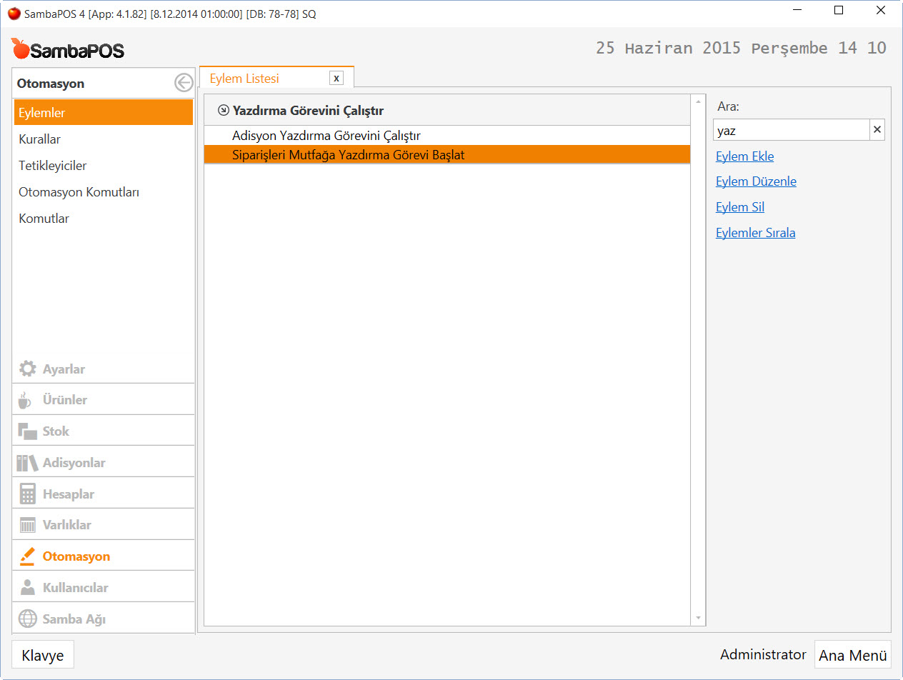The width and height of the screenshot is (903, 680).
Task: Open Kullanıcılar section with person icon
Action: tap(27, 588)
